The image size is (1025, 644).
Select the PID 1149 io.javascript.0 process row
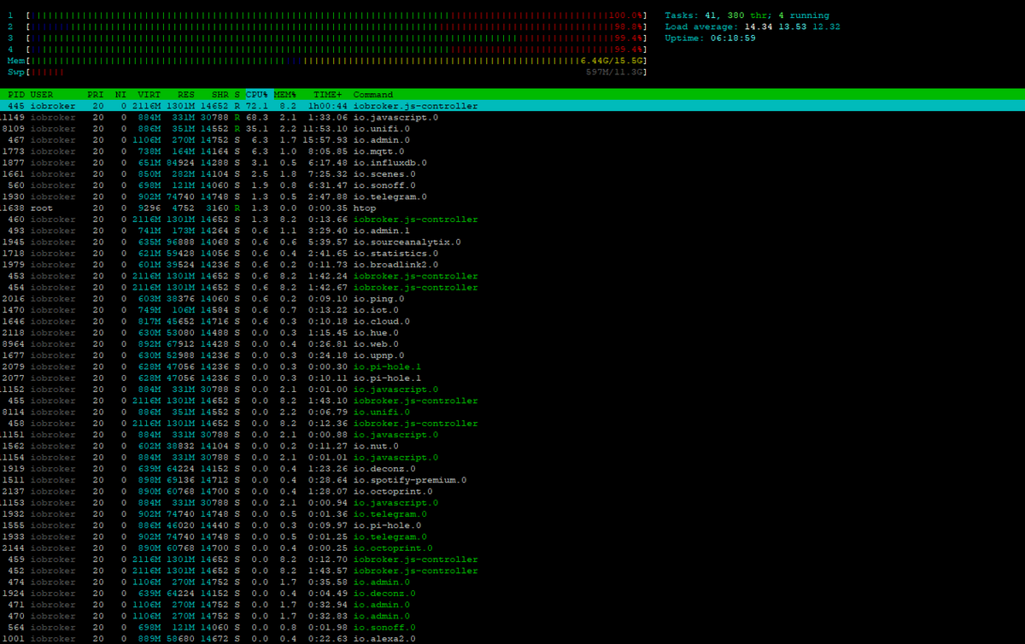click(512, 117)
